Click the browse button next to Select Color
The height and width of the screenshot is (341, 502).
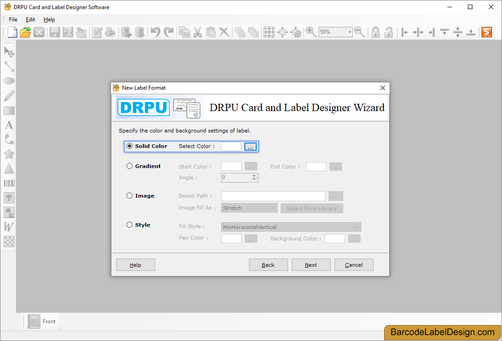point(250,147)
